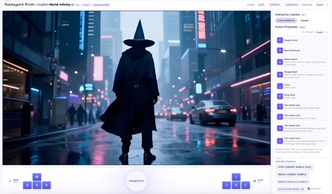Click the 'control nearby cars' proposal description

tap(304, 142)
